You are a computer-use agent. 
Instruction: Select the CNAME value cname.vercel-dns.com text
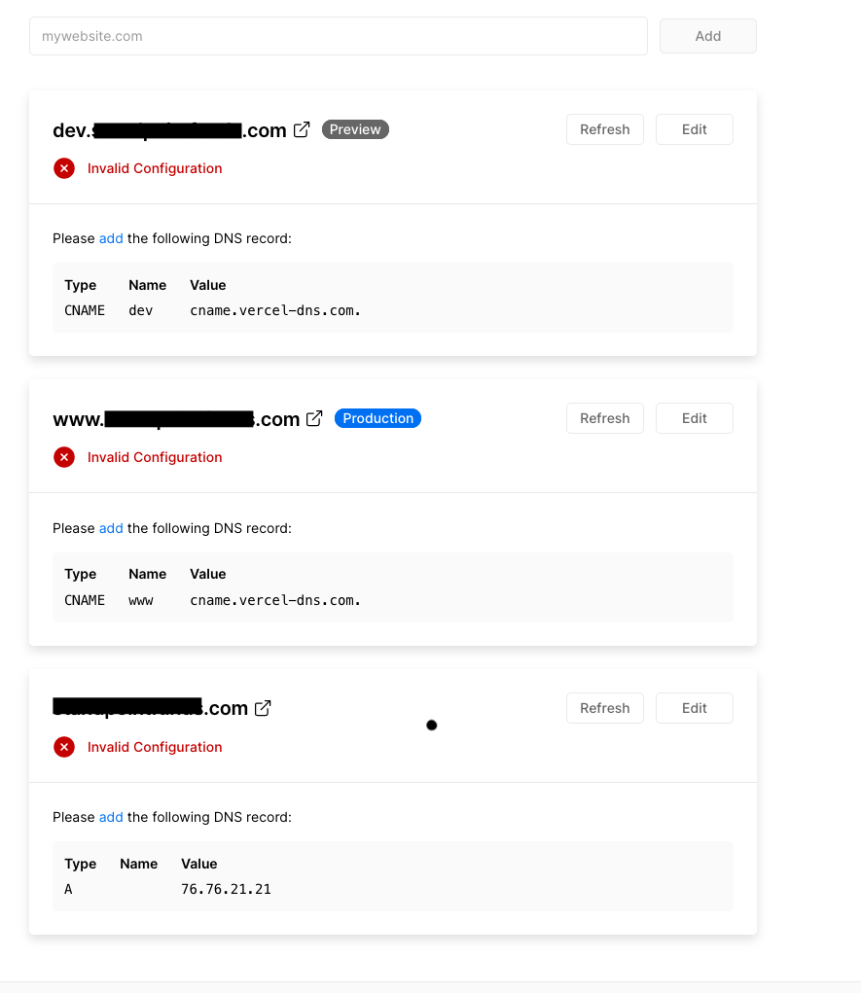274,309
